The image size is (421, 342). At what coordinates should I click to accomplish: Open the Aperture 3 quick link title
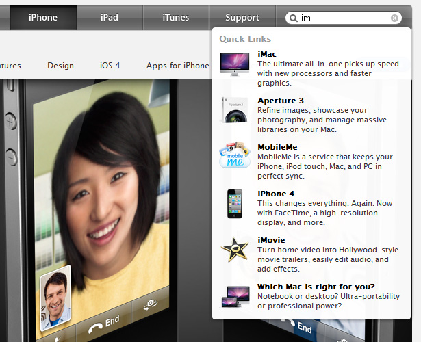coord(281,101)
